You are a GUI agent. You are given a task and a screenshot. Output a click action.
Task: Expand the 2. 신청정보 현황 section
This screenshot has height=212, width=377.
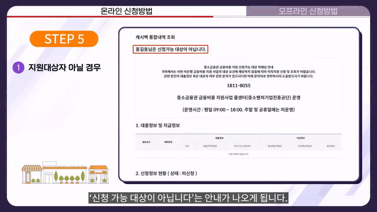coord(166,173)
